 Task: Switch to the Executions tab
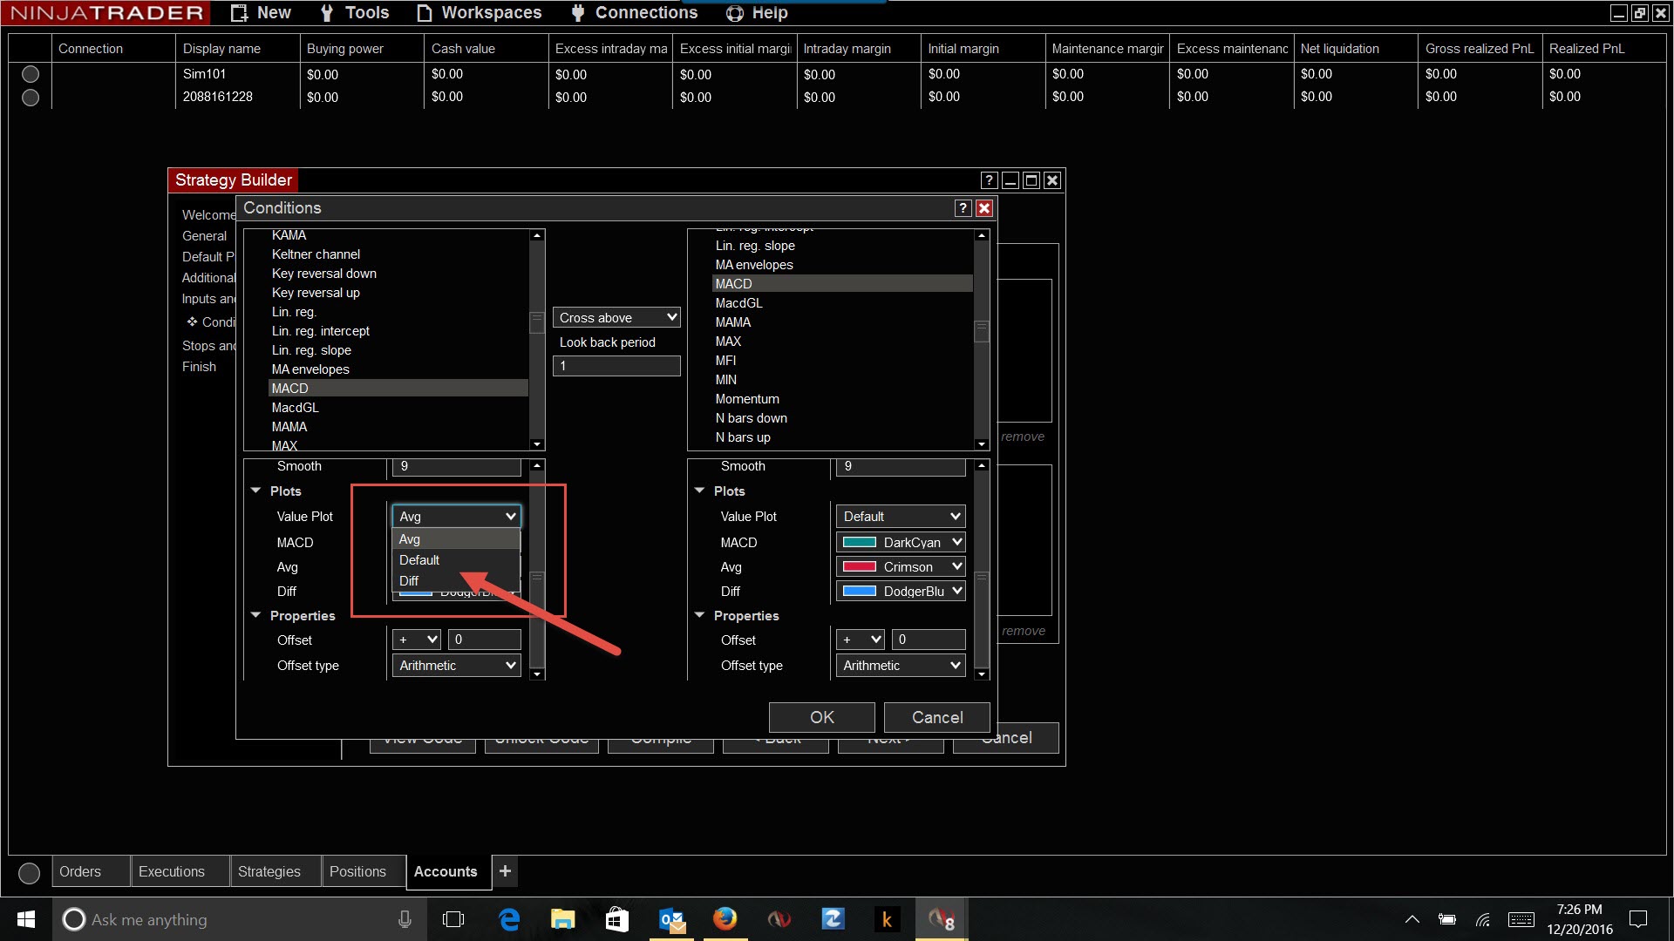(172, 871)
